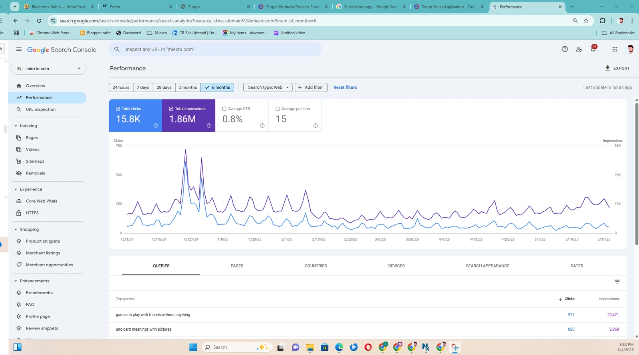639x355 pixels.
Task: Open the Breadcrumbs enhancement report
Action: (x=48, y=293)
